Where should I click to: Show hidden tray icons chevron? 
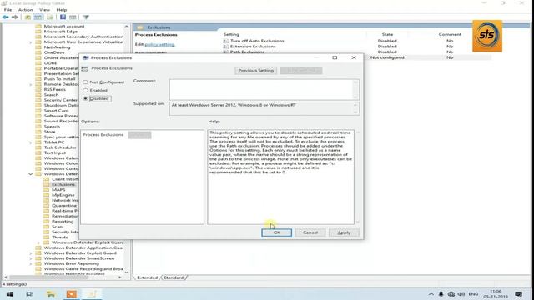coord(431,294)
